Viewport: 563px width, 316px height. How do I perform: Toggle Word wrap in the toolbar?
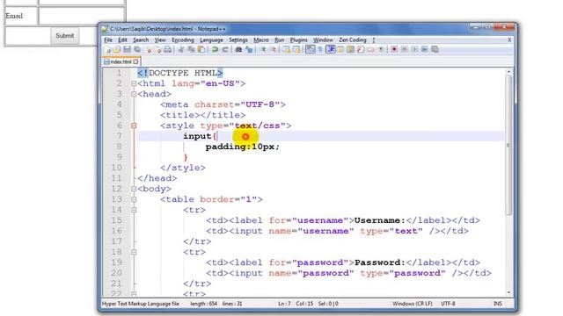310,49
